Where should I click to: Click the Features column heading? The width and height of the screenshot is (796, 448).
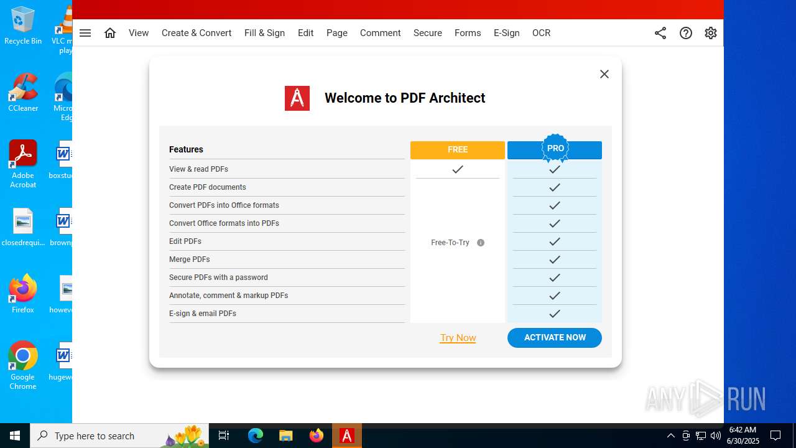click(186, 149)
